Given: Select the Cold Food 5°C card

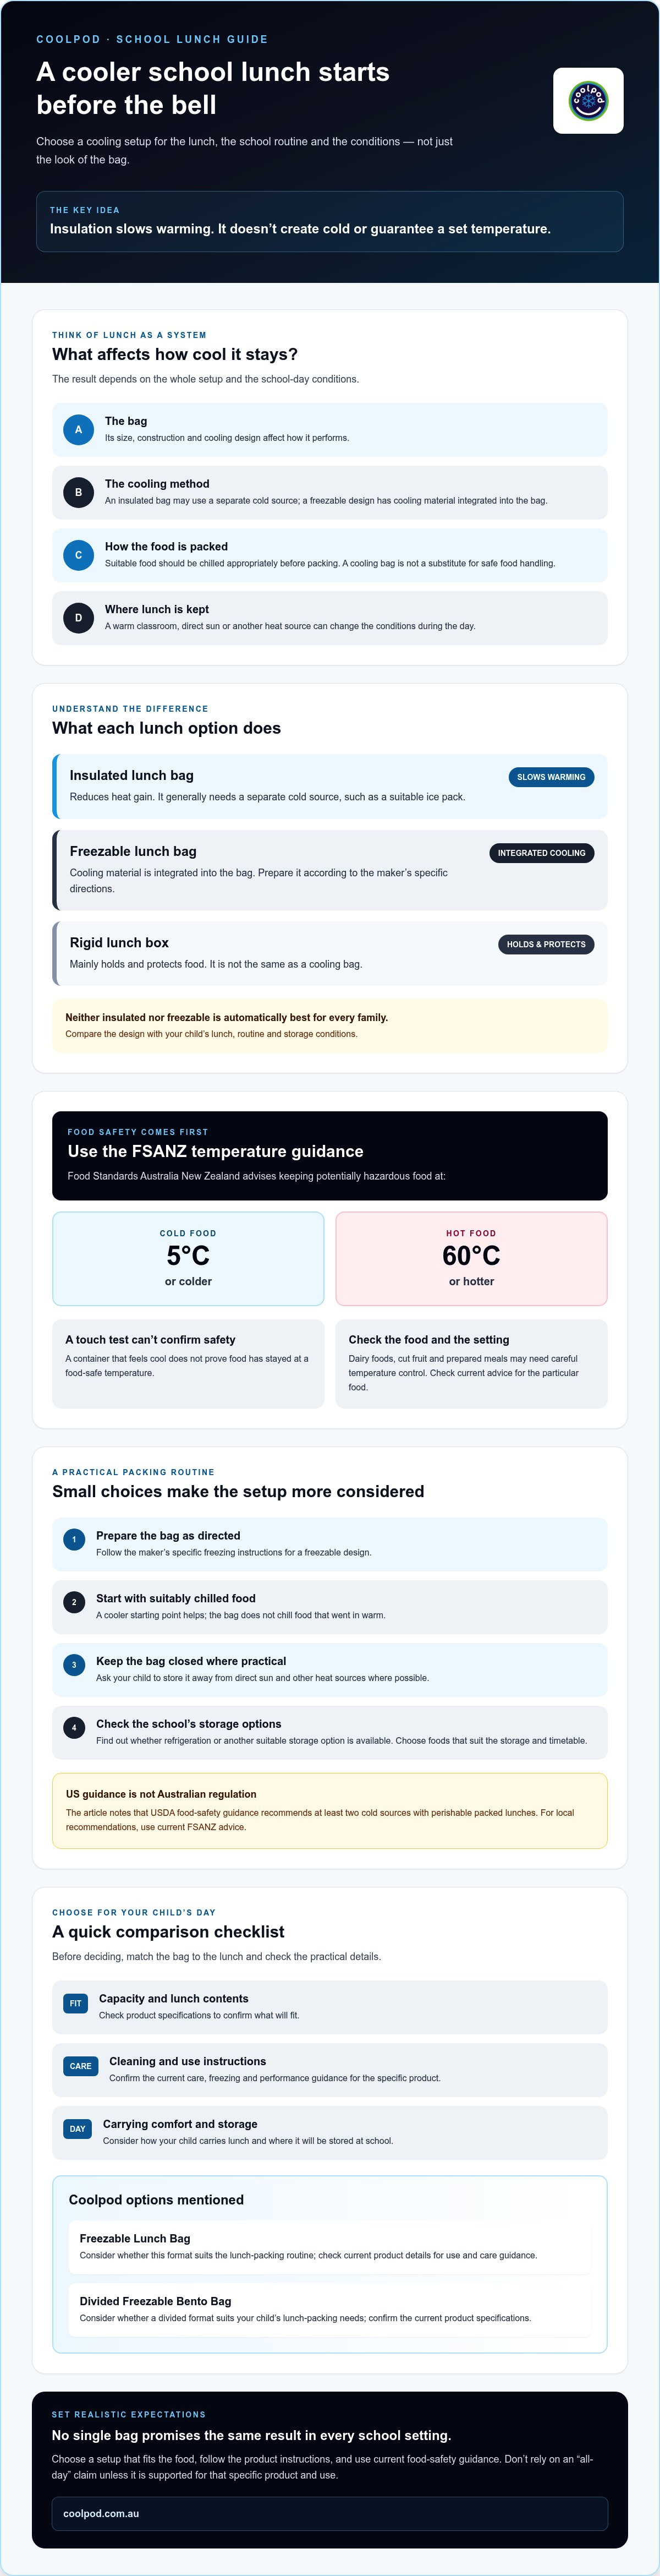Looking at the screenshot, I should tap(188, 1258).
